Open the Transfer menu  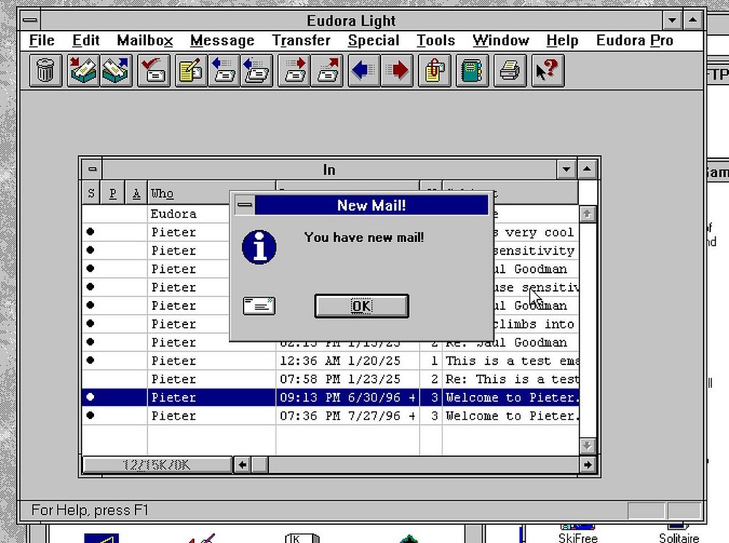(301, 41)
